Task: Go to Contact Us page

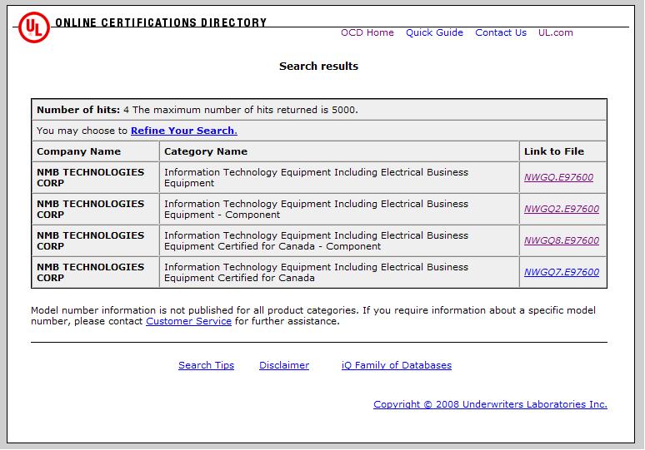Action: tap(501, 32)
